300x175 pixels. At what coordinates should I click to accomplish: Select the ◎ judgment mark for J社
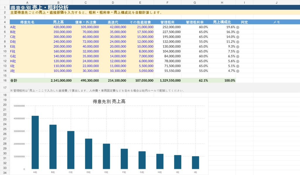pos(238,71)
